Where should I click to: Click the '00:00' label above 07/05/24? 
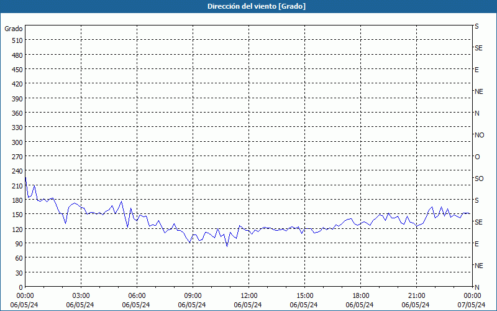tap(473, 296)
